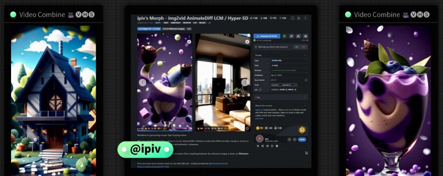The width and height of the screenshot is (443, 176).
Task: Click the info icon on the Base Model row
Action: (306, 80)
